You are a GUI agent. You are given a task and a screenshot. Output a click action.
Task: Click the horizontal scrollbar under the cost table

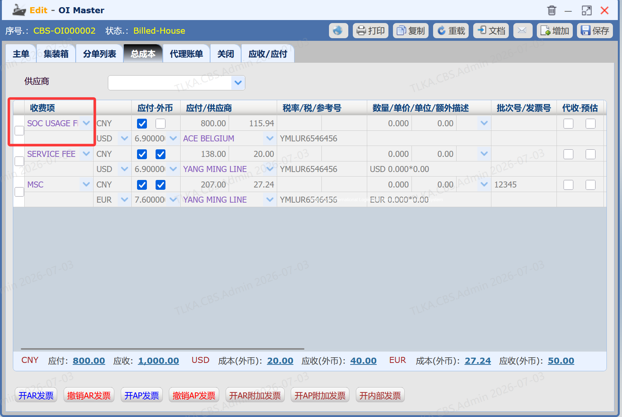point(162,349)
